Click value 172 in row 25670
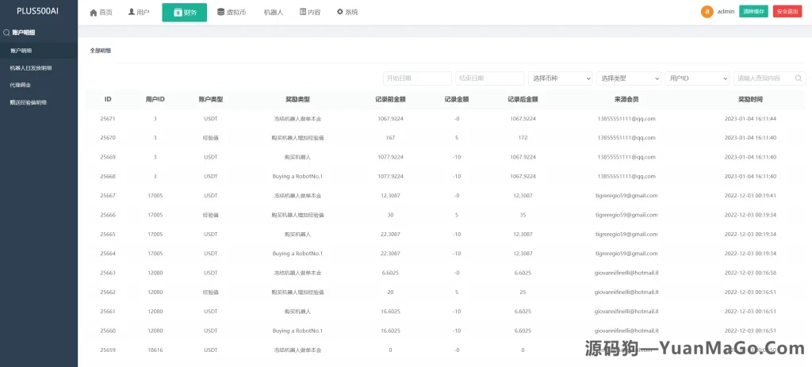 click(x=523, y=138)
